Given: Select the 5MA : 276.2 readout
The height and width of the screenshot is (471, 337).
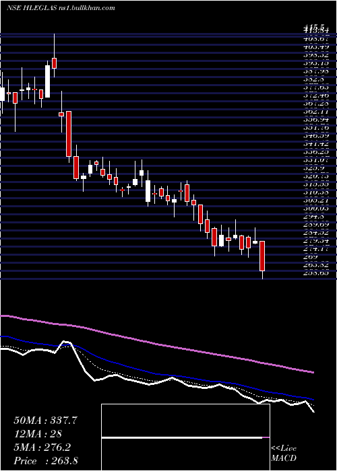Looking at the screenshot, I should pyautogui.click(x=42, y=447).
